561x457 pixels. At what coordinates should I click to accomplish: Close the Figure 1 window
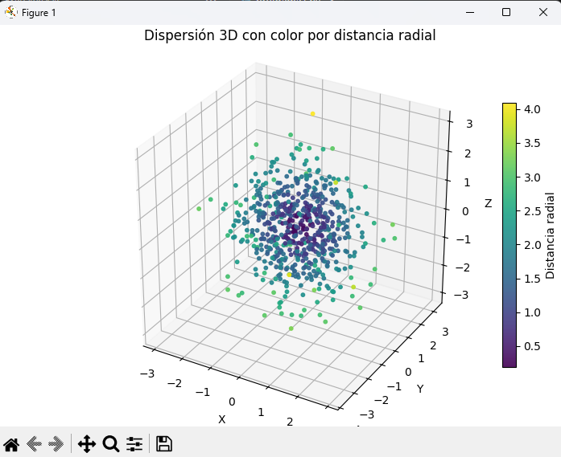(543, 12)
